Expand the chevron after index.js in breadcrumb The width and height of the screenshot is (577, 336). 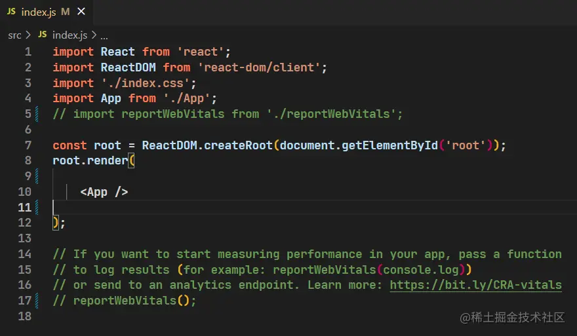coord(94,35)
